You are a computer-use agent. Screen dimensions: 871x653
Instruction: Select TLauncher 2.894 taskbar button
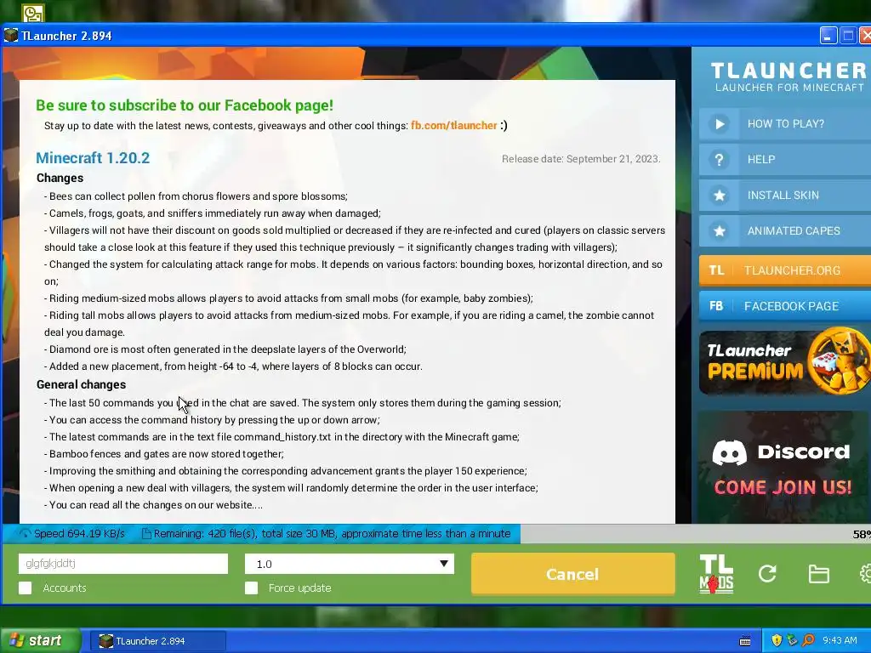(158, 641)
